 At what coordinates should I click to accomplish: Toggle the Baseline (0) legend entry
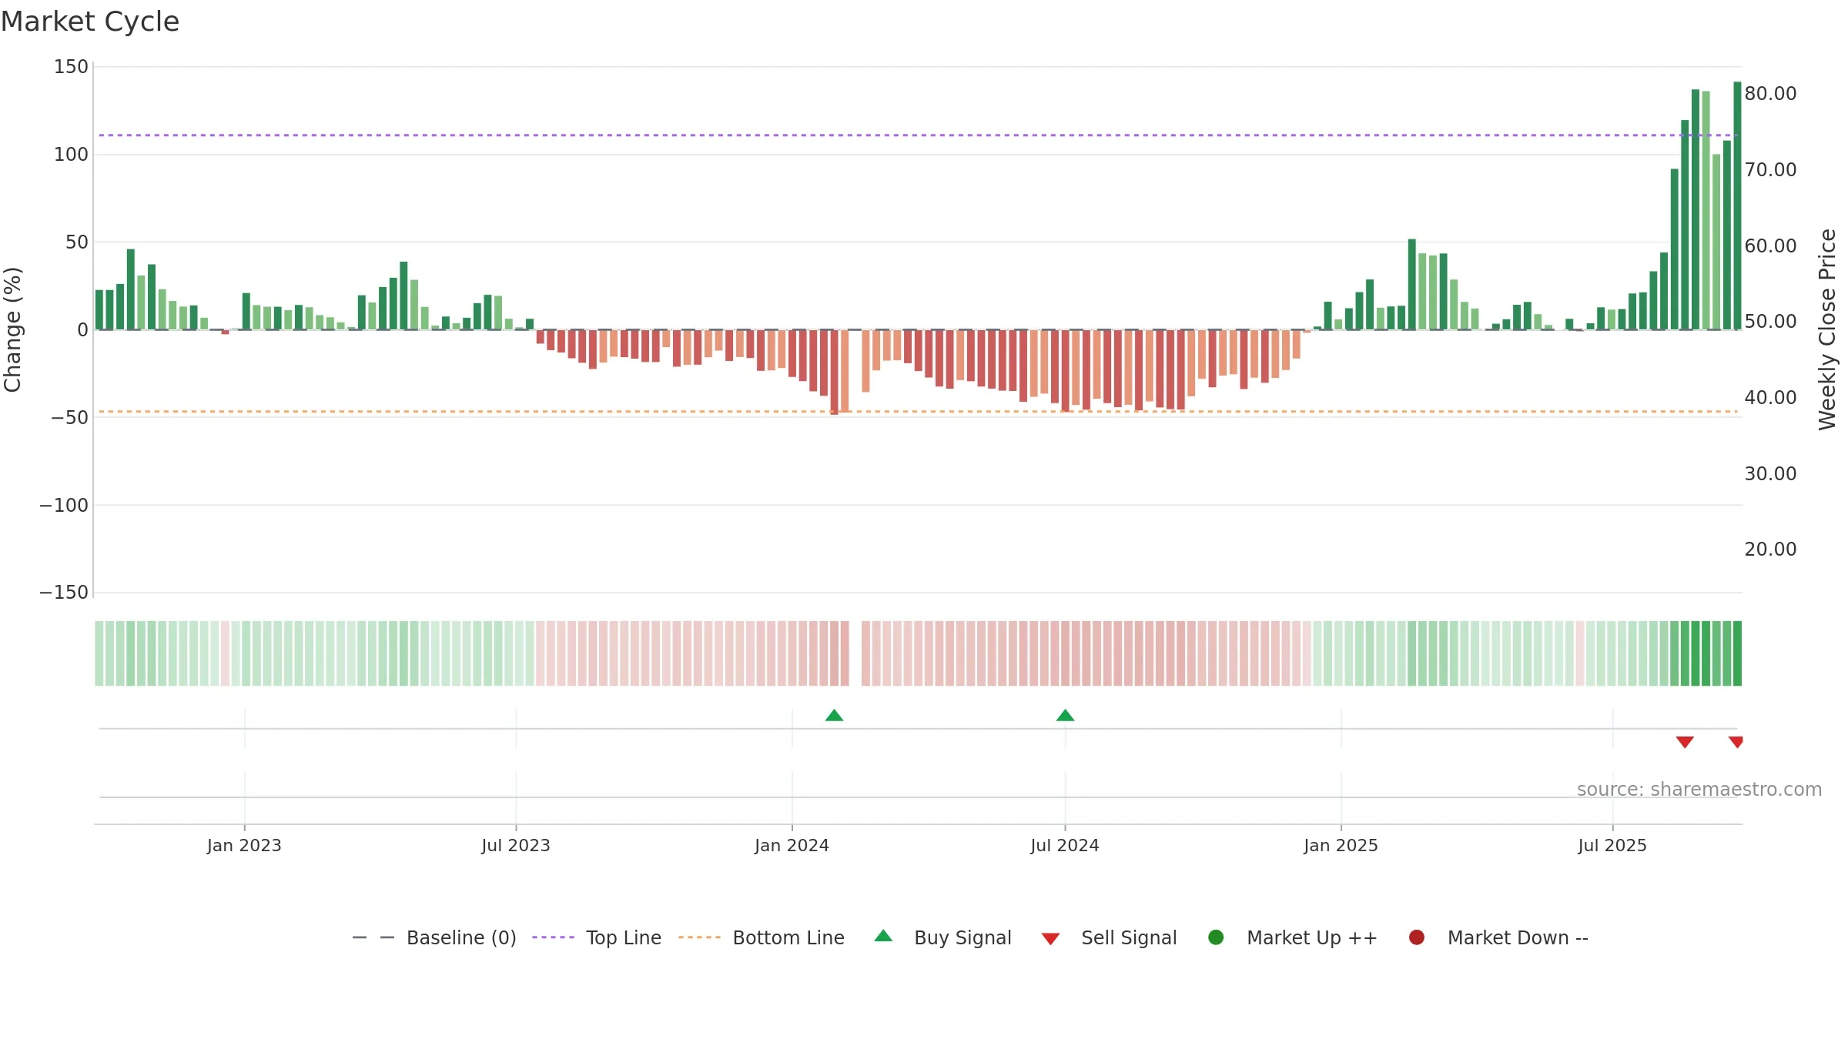tap(434, 937)
